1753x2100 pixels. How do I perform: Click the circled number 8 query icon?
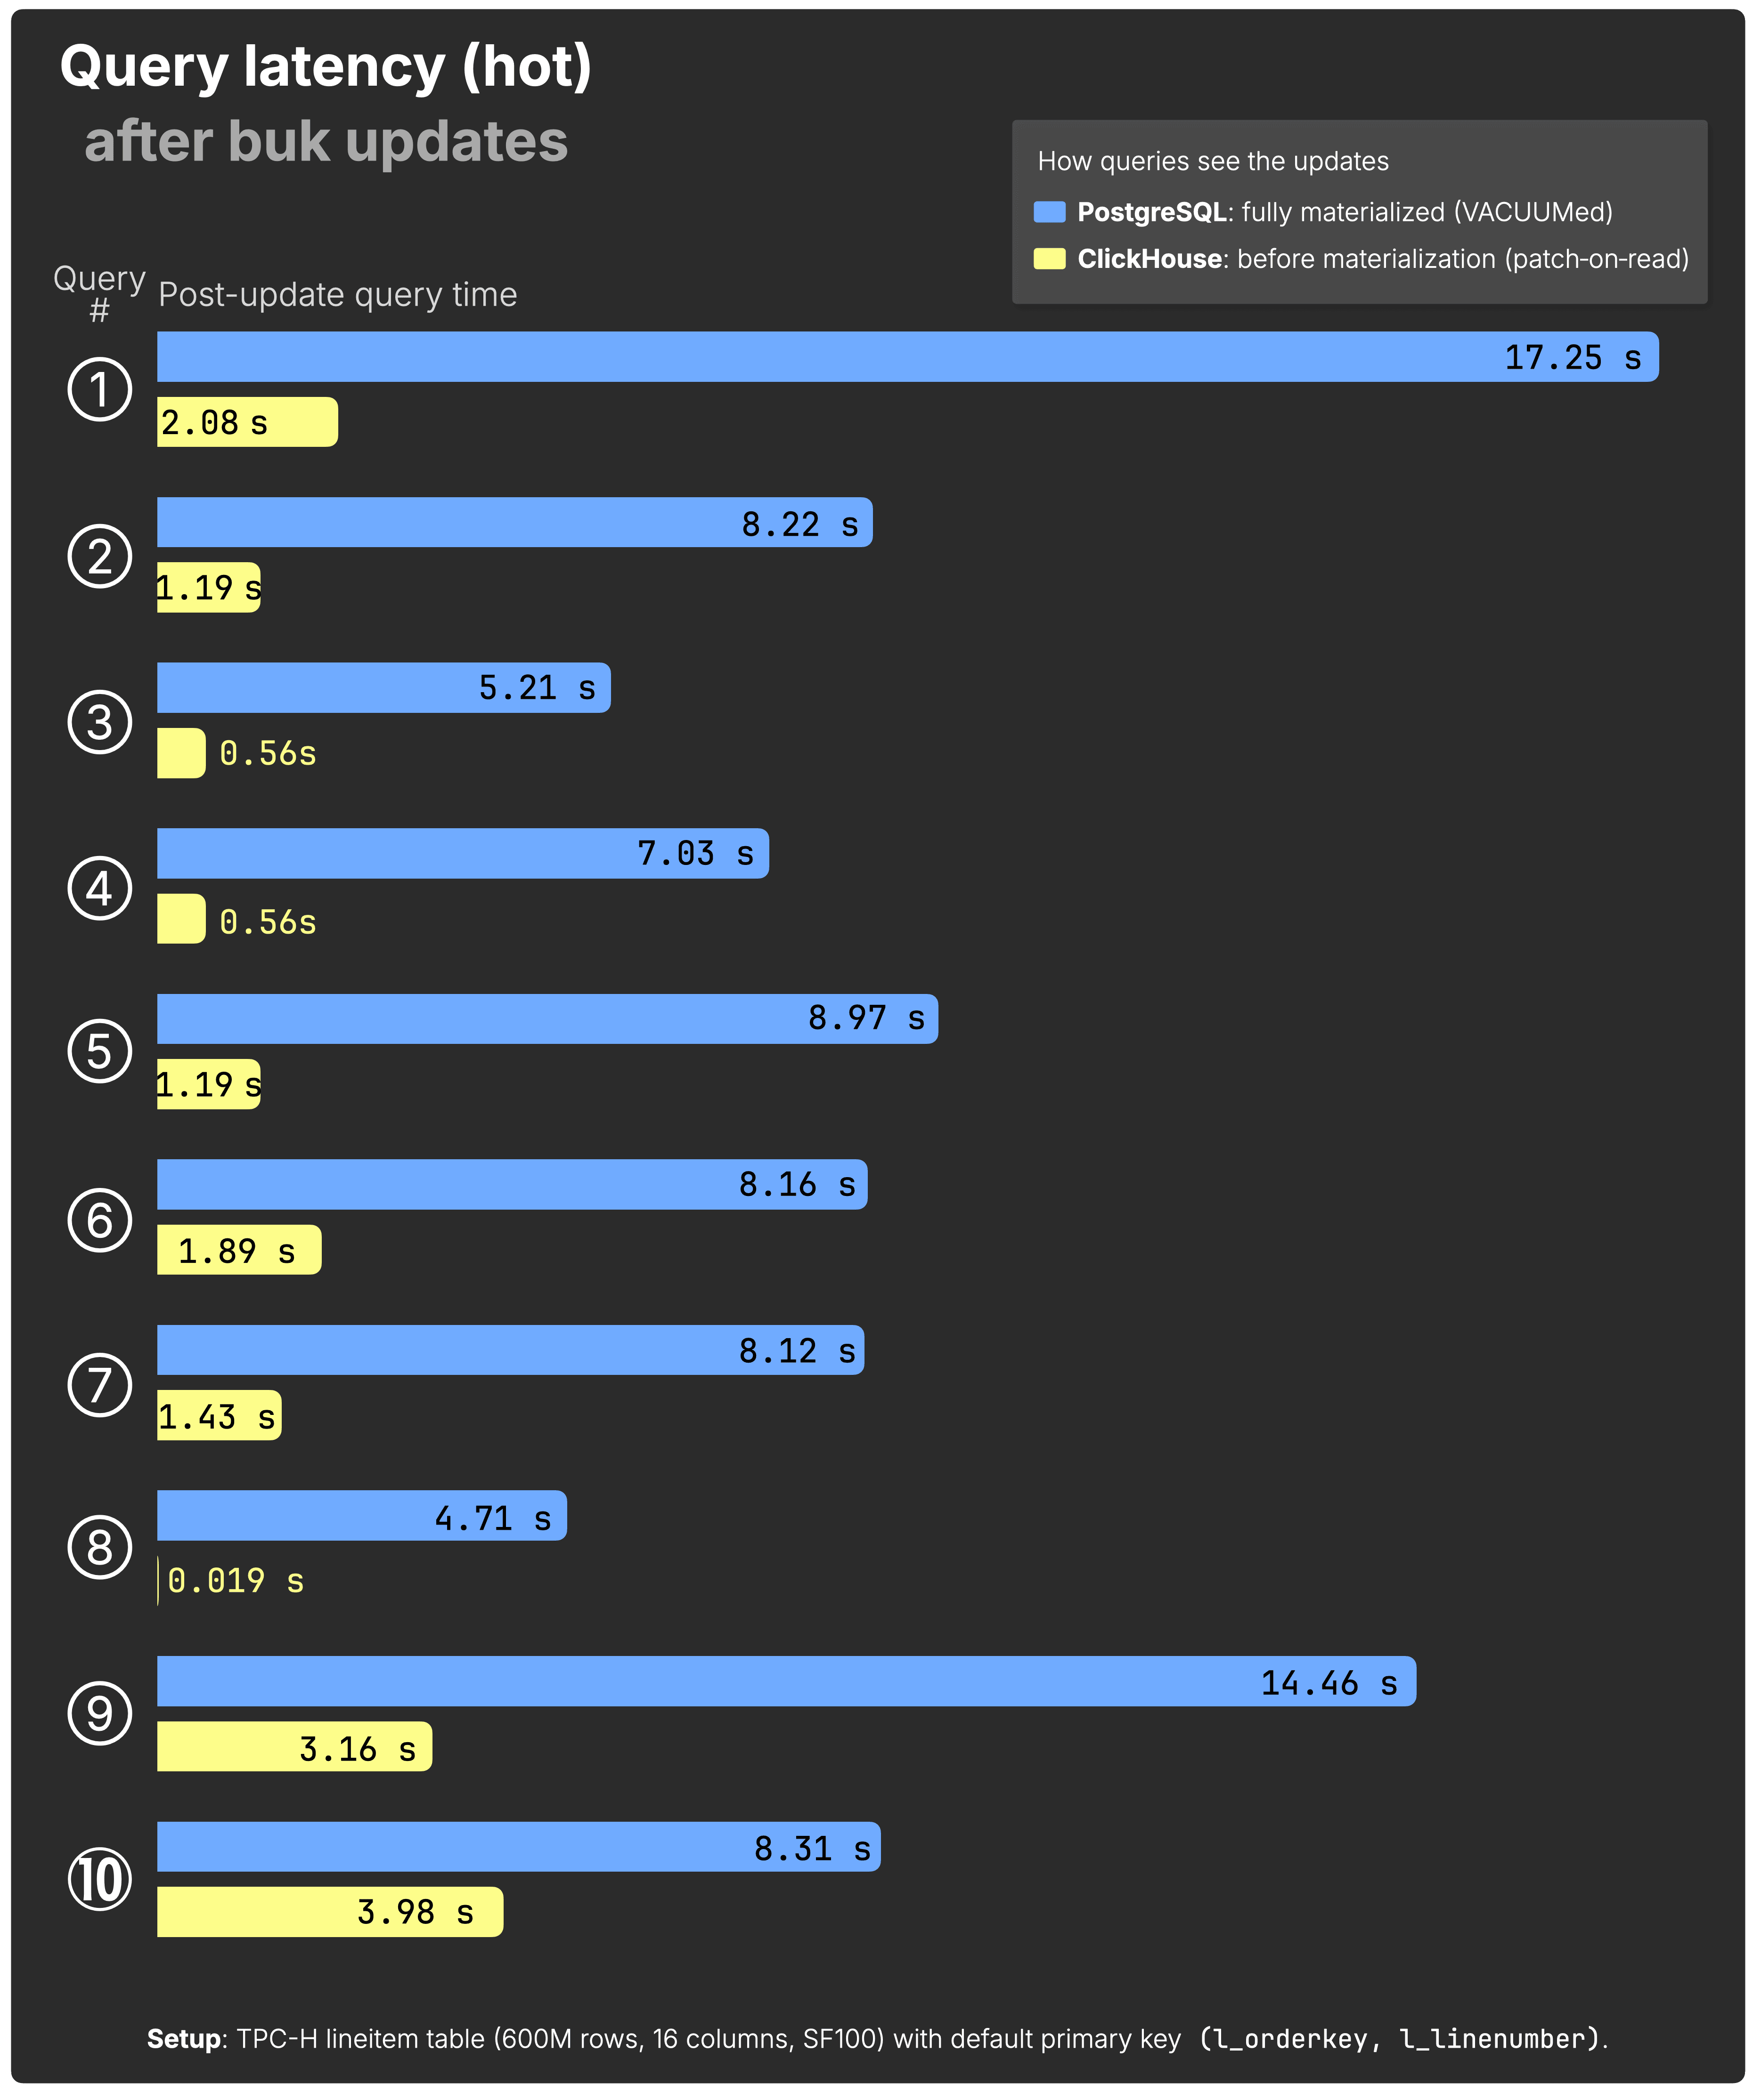coord(100,1547)
